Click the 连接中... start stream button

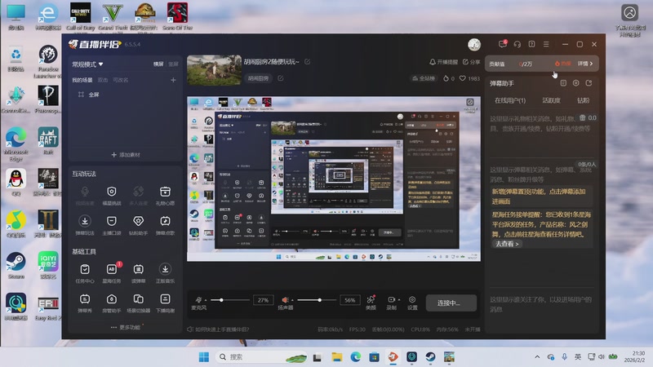451,303
